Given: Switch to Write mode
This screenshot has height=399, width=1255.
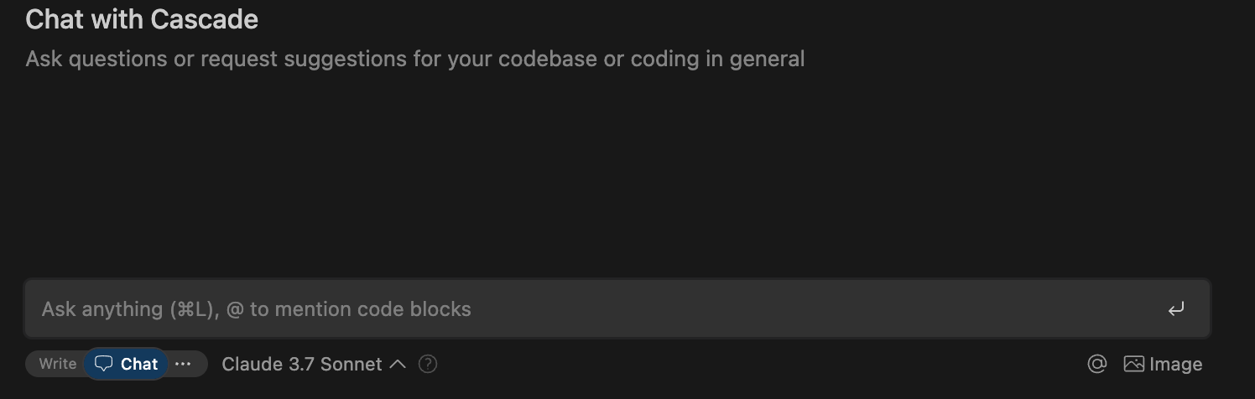Looking at the screenshot, I should [58, 364].
